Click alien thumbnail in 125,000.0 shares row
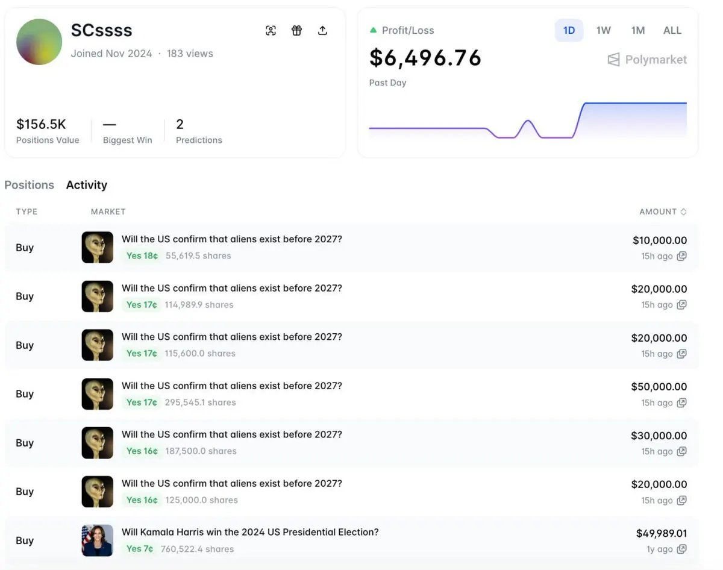Image resolution: width=723 pixels, height=570 pixels. coord(98,491)
